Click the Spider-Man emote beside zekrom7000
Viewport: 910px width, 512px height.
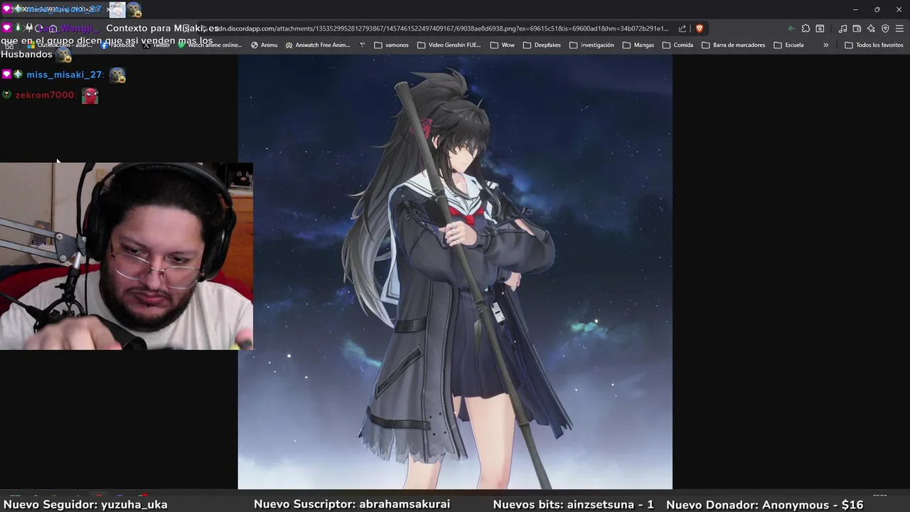click(90, 95)
